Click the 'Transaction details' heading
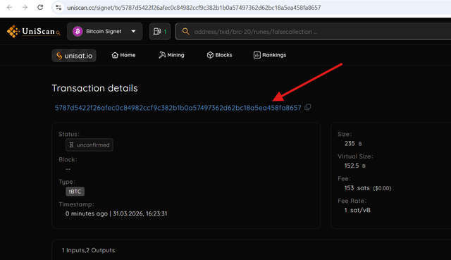The image size is (451, 260). (x=94, y=88)
